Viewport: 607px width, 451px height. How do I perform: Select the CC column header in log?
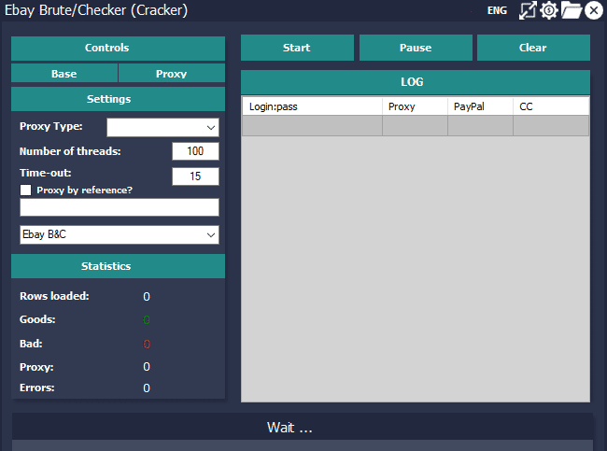coord(551,106)
